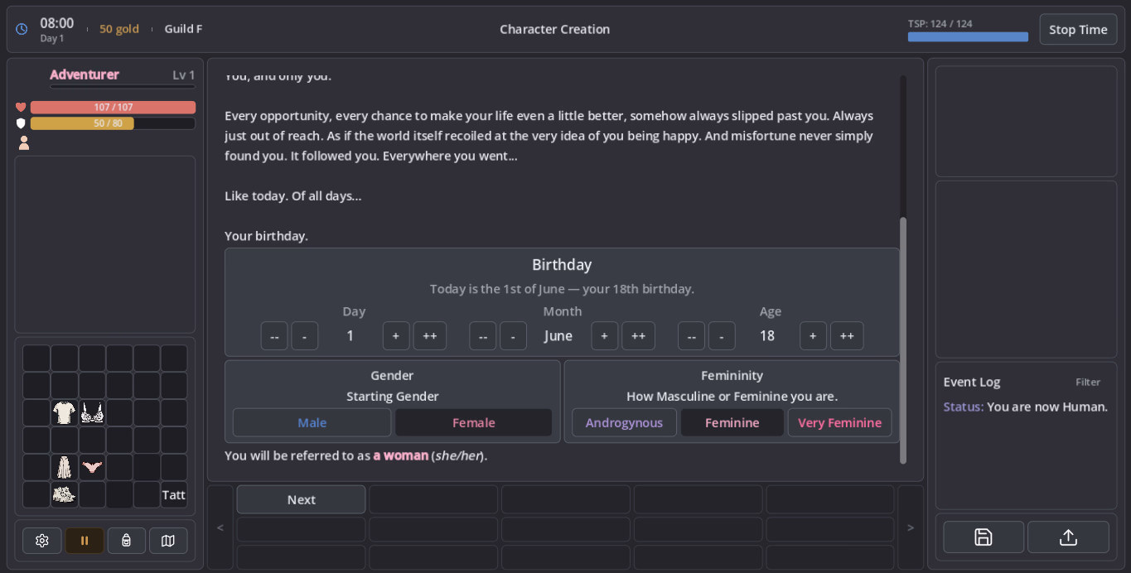Decrease Age by one

722,336
